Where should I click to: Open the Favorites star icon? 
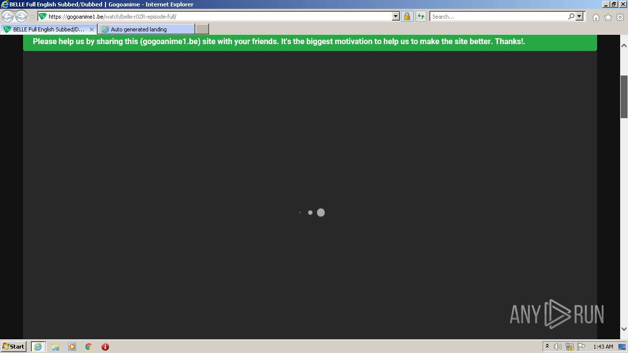click(608, 17)
